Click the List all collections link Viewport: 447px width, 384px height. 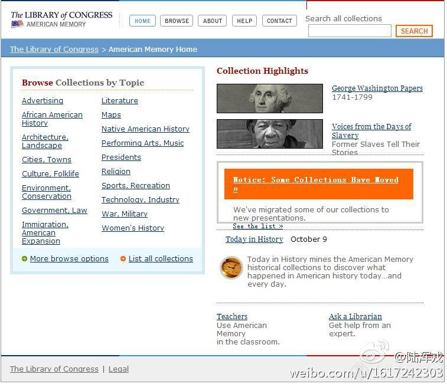(161, 259)
